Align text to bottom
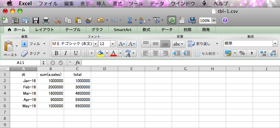Image resolution: width=280 pixels, height=128 pixels. [165, 44]
